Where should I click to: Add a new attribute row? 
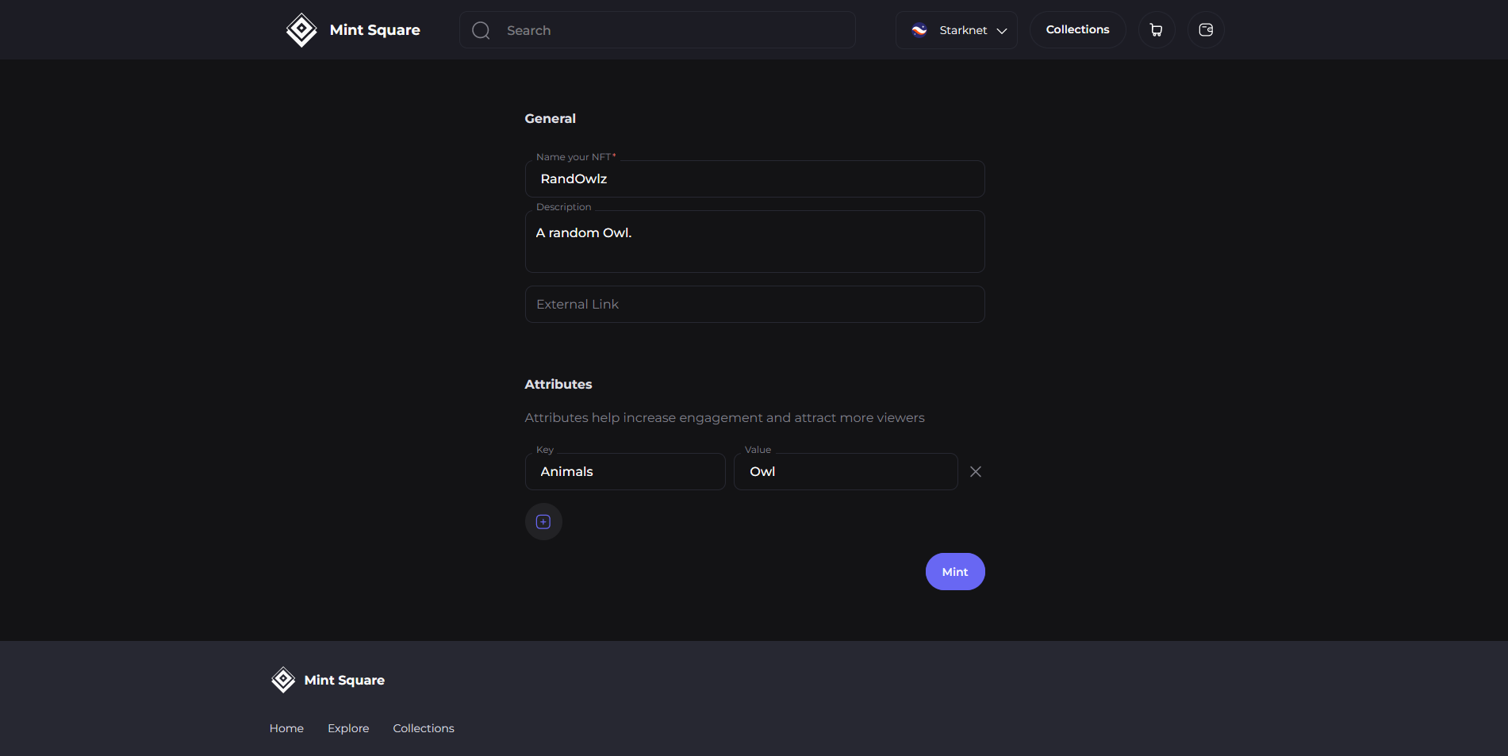tap(543, 522)
